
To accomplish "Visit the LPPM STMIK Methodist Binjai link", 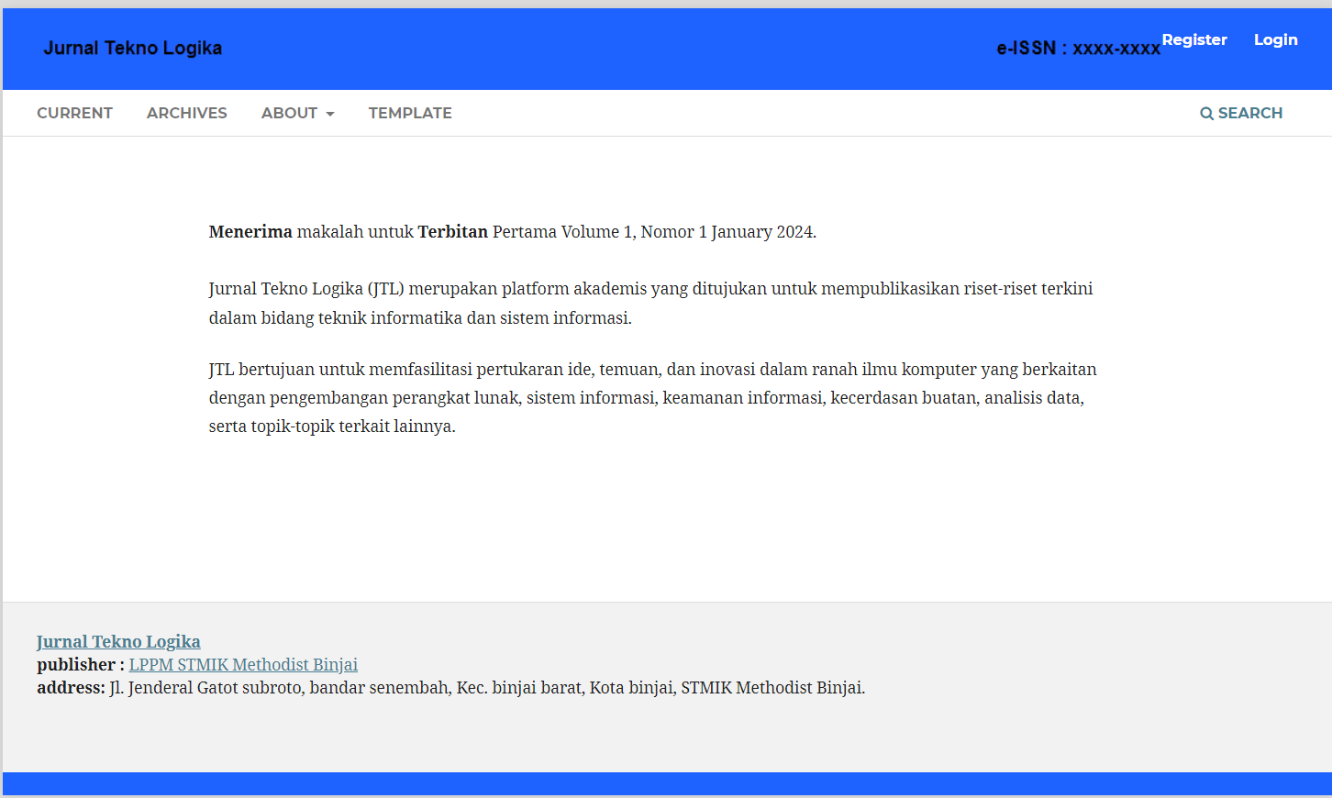I will click(x=243, y=664).
